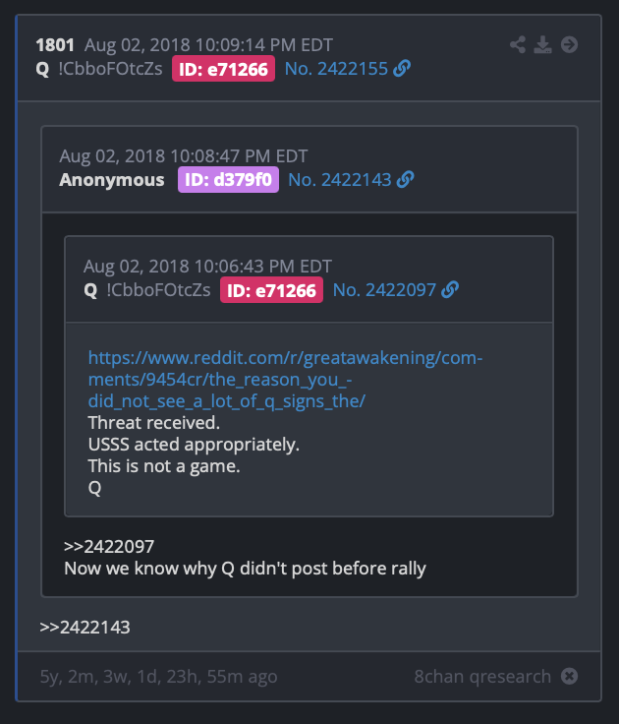
Task: Click the 5y, 2m, 3w relative timestamp
Action: click(158, 677)
